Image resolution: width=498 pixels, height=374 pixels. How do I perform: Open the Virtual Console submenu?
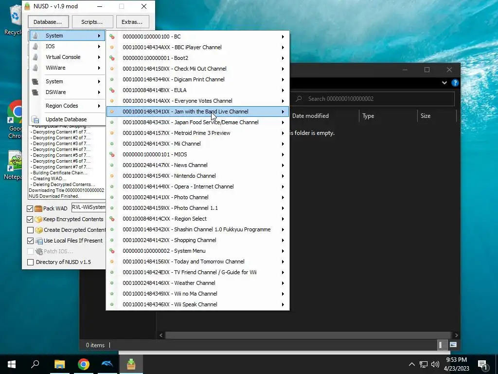67,57
